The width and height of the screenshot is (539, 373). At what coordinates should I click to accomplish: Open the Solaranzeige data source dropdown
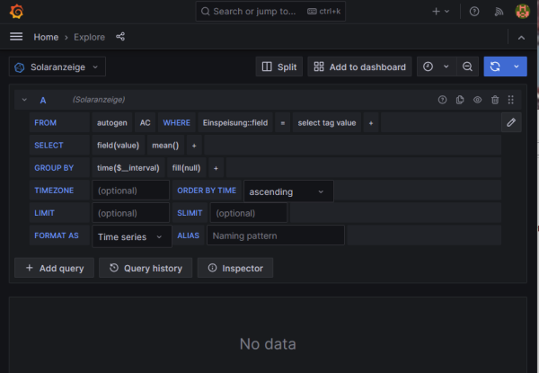pos(57,67)
